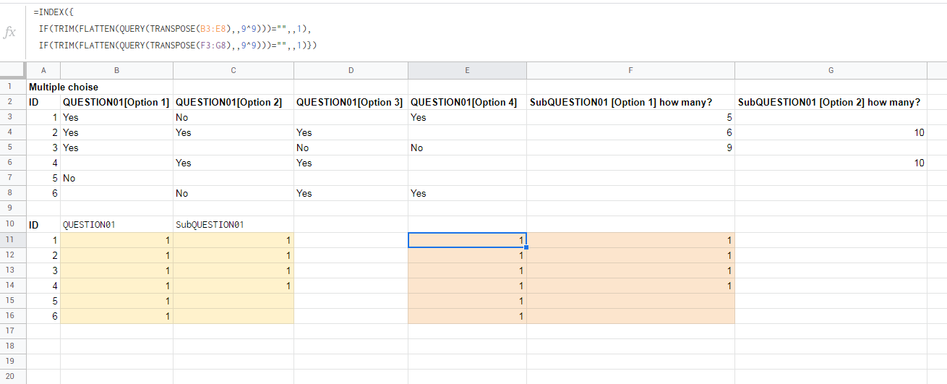Select column E header
The image size is (947, 384).
click(x=467, y=70)
